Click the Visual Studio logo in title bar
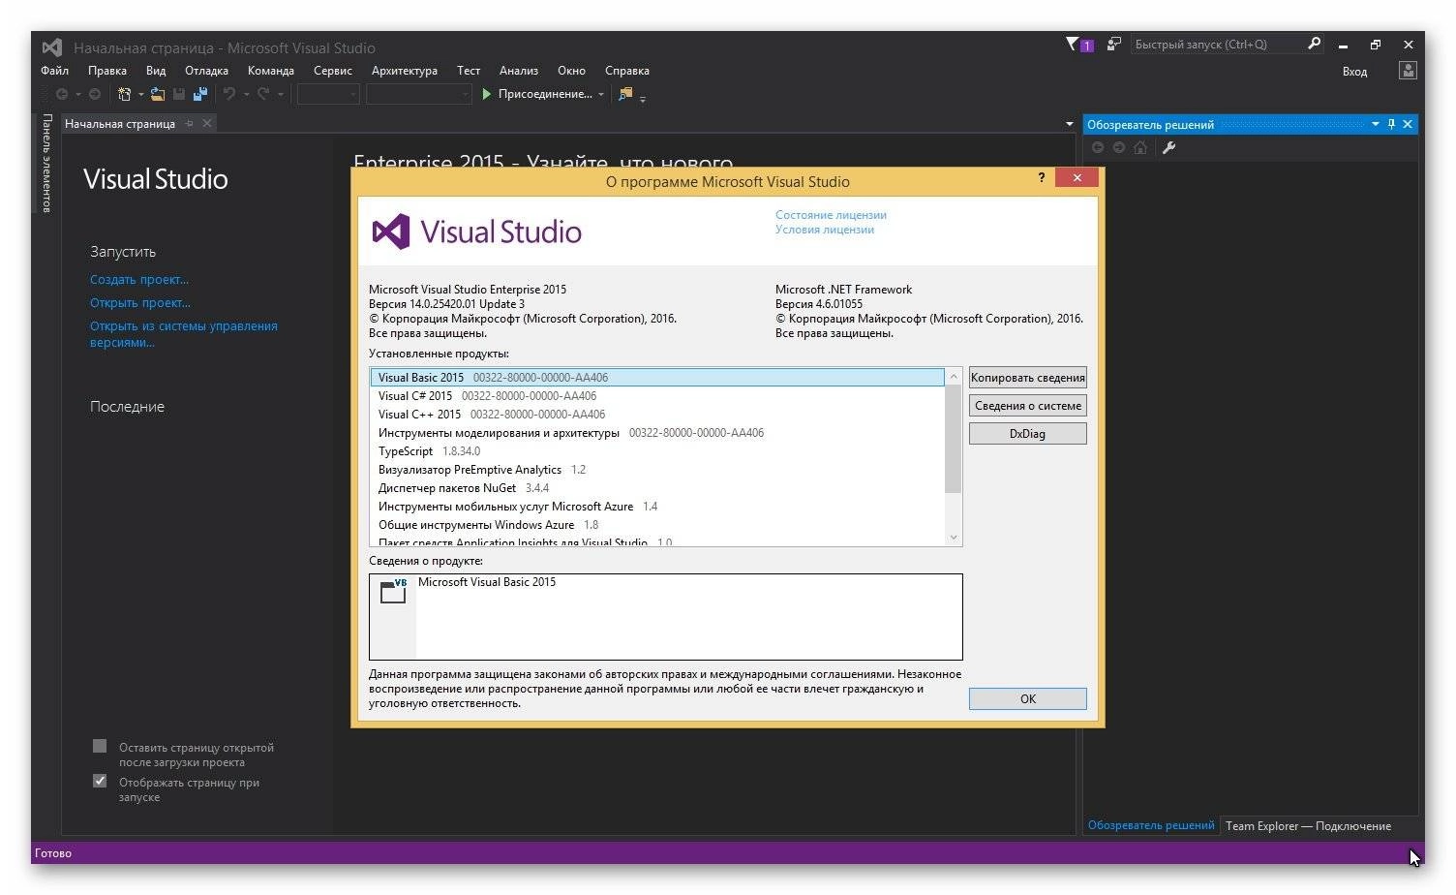 52,46
